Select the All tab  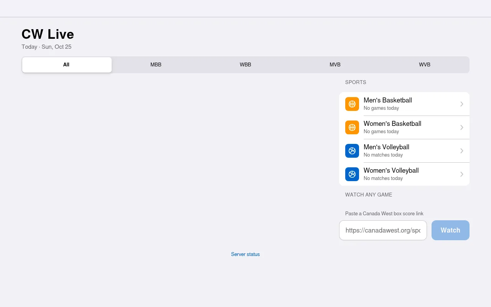point(67,65)
